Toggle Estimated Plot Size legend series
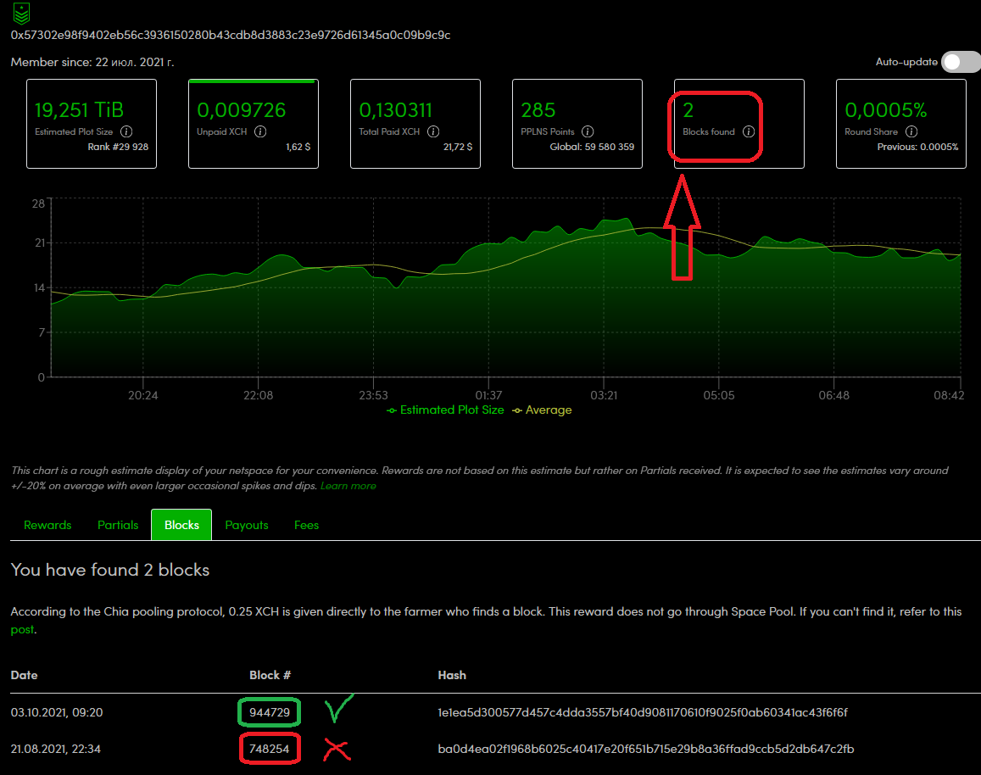This screenshot has height=775, width=981. coord(445,410)
